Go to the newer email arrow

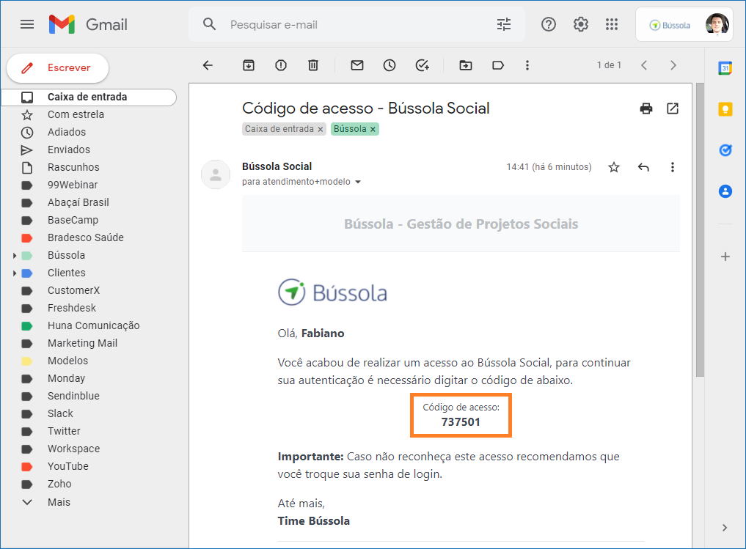click(644, 65)
